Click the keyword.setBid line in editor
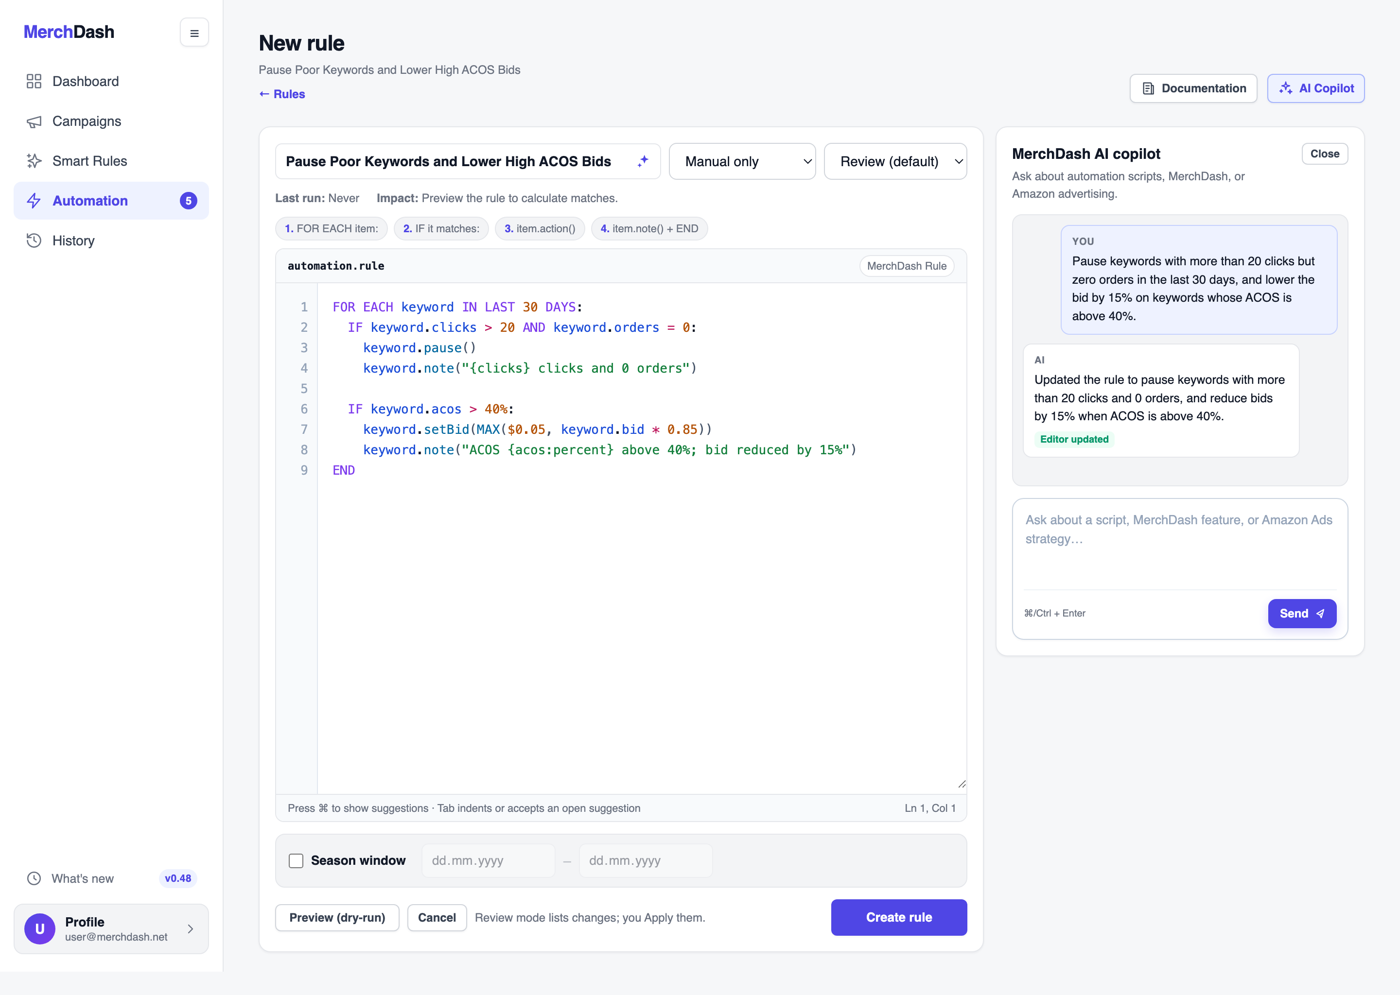Viewport: 1400px width, 995px height. point(538,429)
